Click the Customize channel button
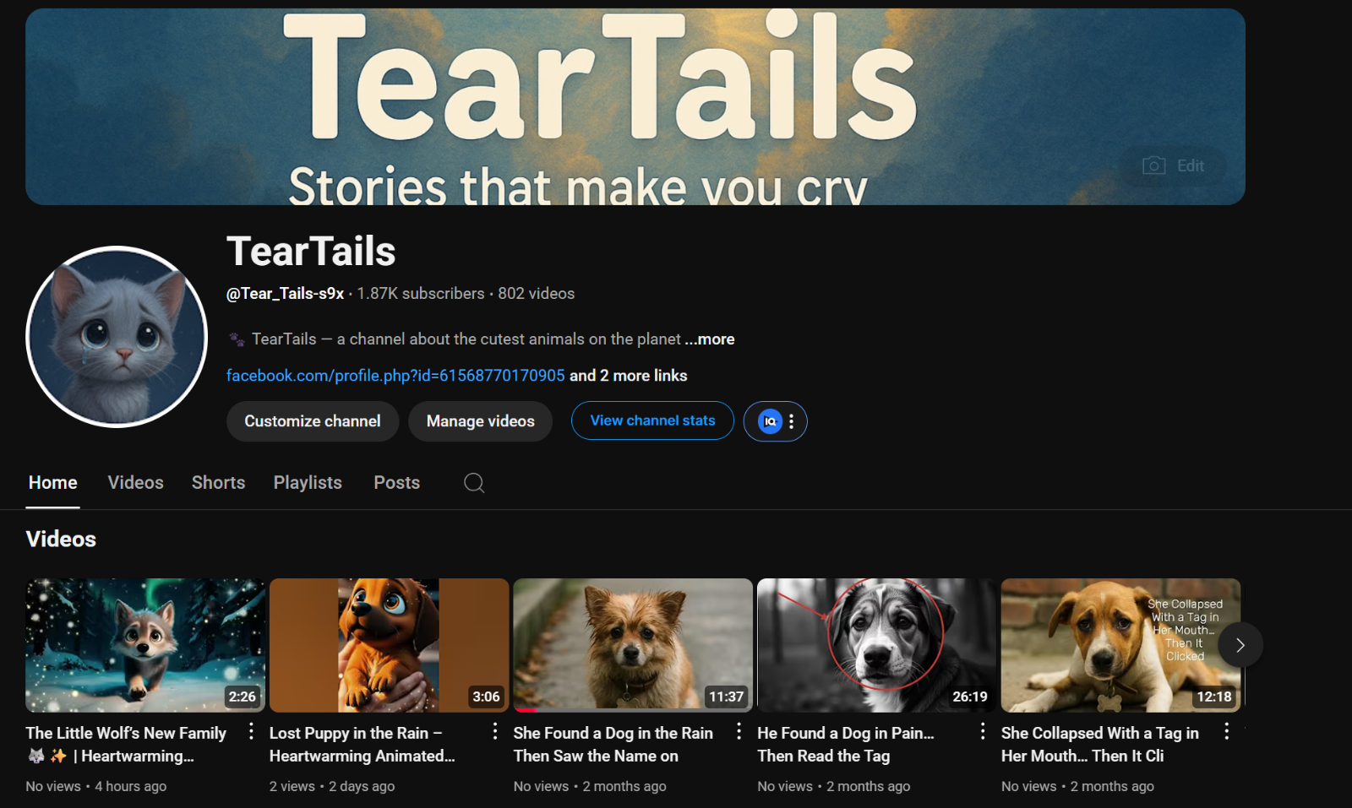This screenshot has height=808, width=1352. [312, 421]
